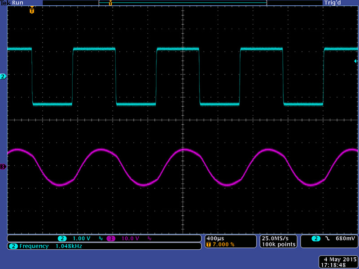Viewport: 359px width, 269px height.
Task: Click the bandwidth limit icon after 1.00 V
Action: coord(101,238)
